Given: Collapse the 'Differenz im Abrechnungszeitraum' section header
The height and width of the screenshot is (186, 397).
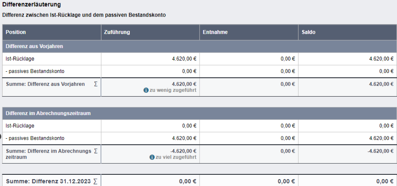Looking at the screenshot, I should pos(200,113).
